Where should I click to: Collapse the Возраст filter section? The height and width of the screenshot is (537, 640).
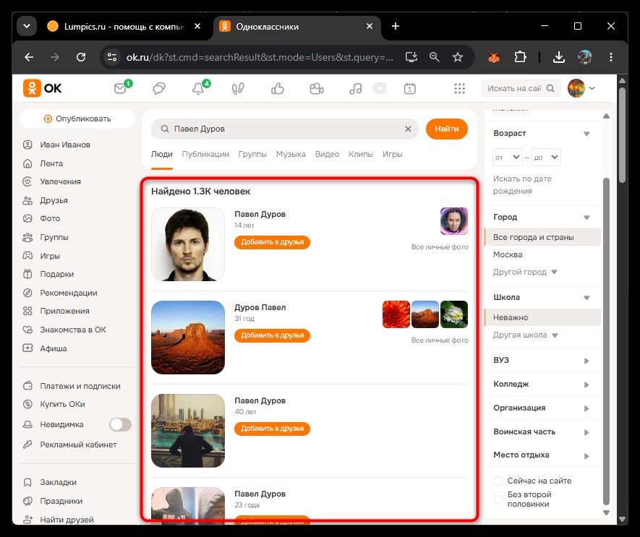586,134
